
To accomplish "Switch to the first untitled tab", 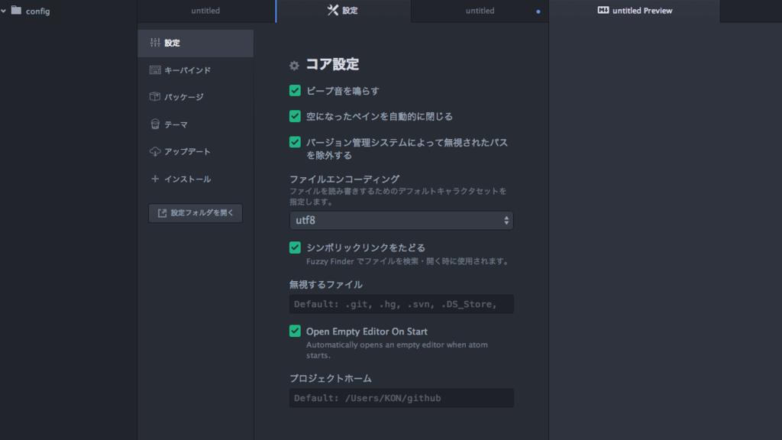I will 205,11.
